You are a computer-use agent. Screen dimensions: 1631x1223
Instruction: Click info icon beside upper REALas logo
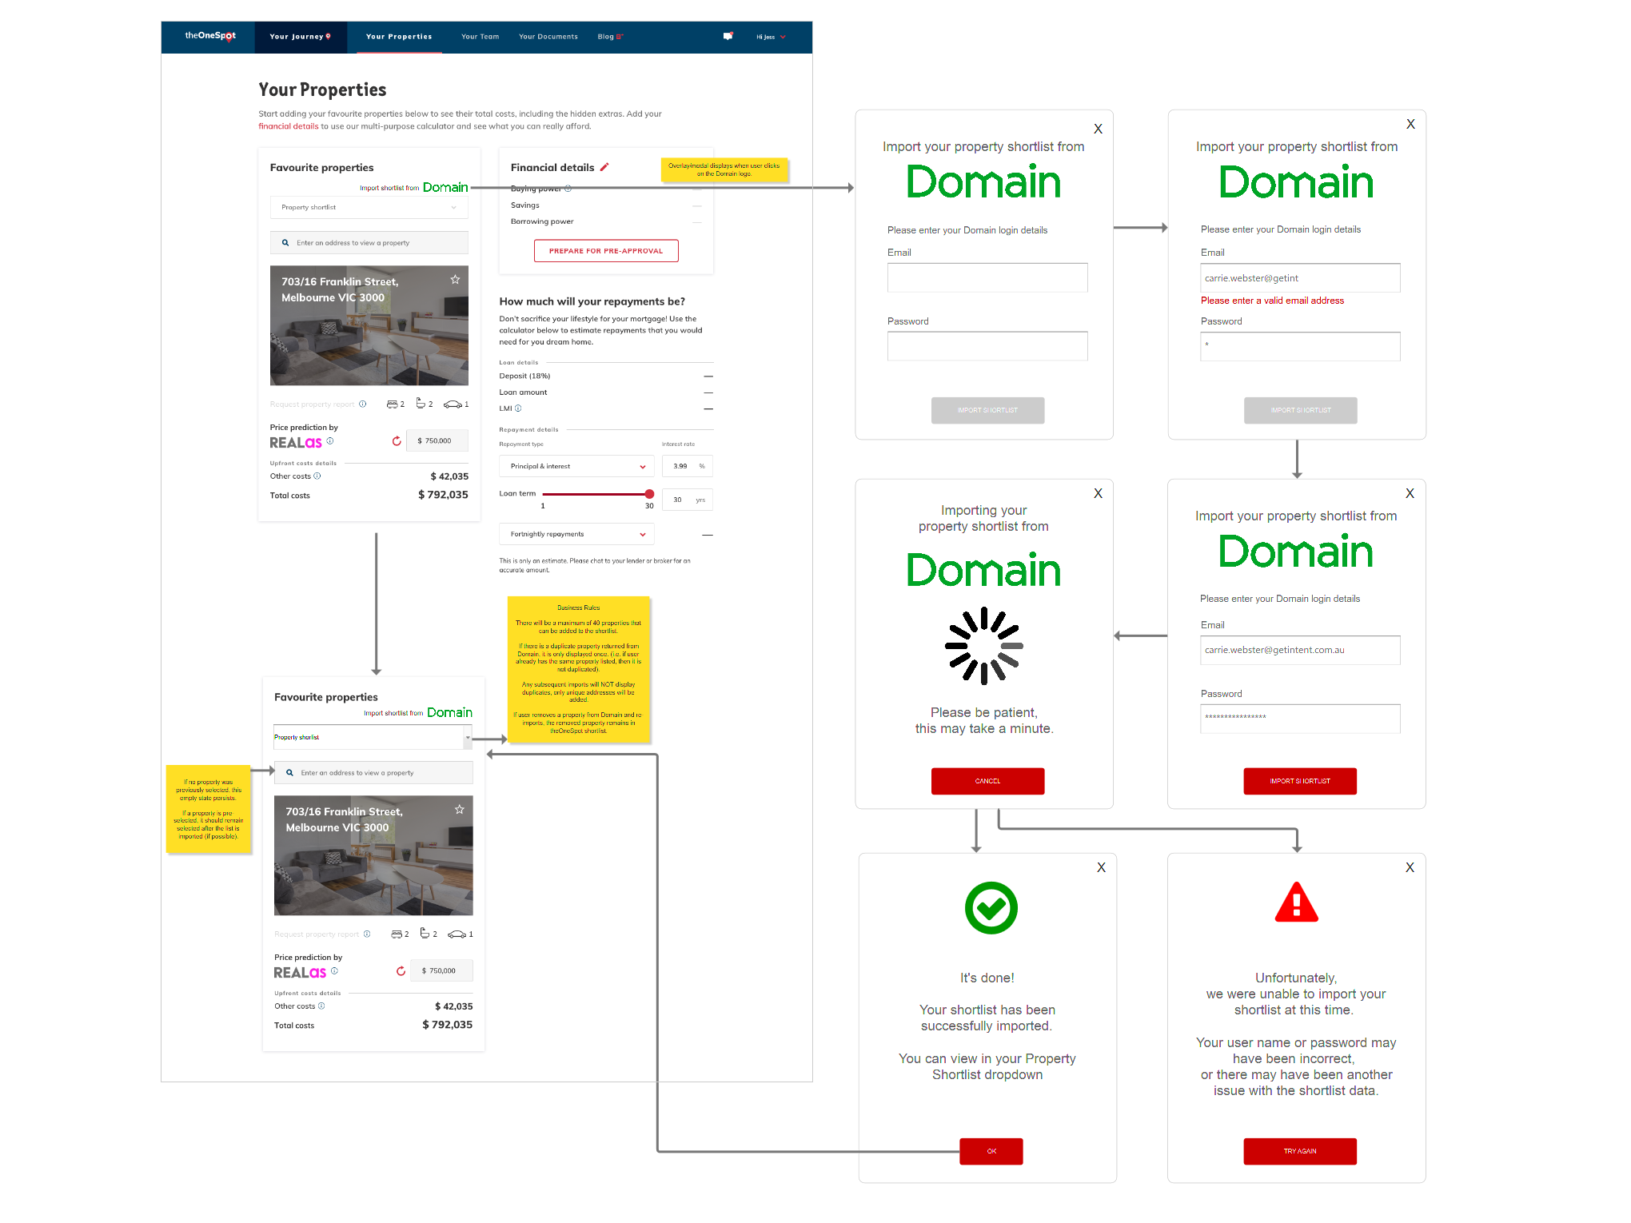coord(330,440)
